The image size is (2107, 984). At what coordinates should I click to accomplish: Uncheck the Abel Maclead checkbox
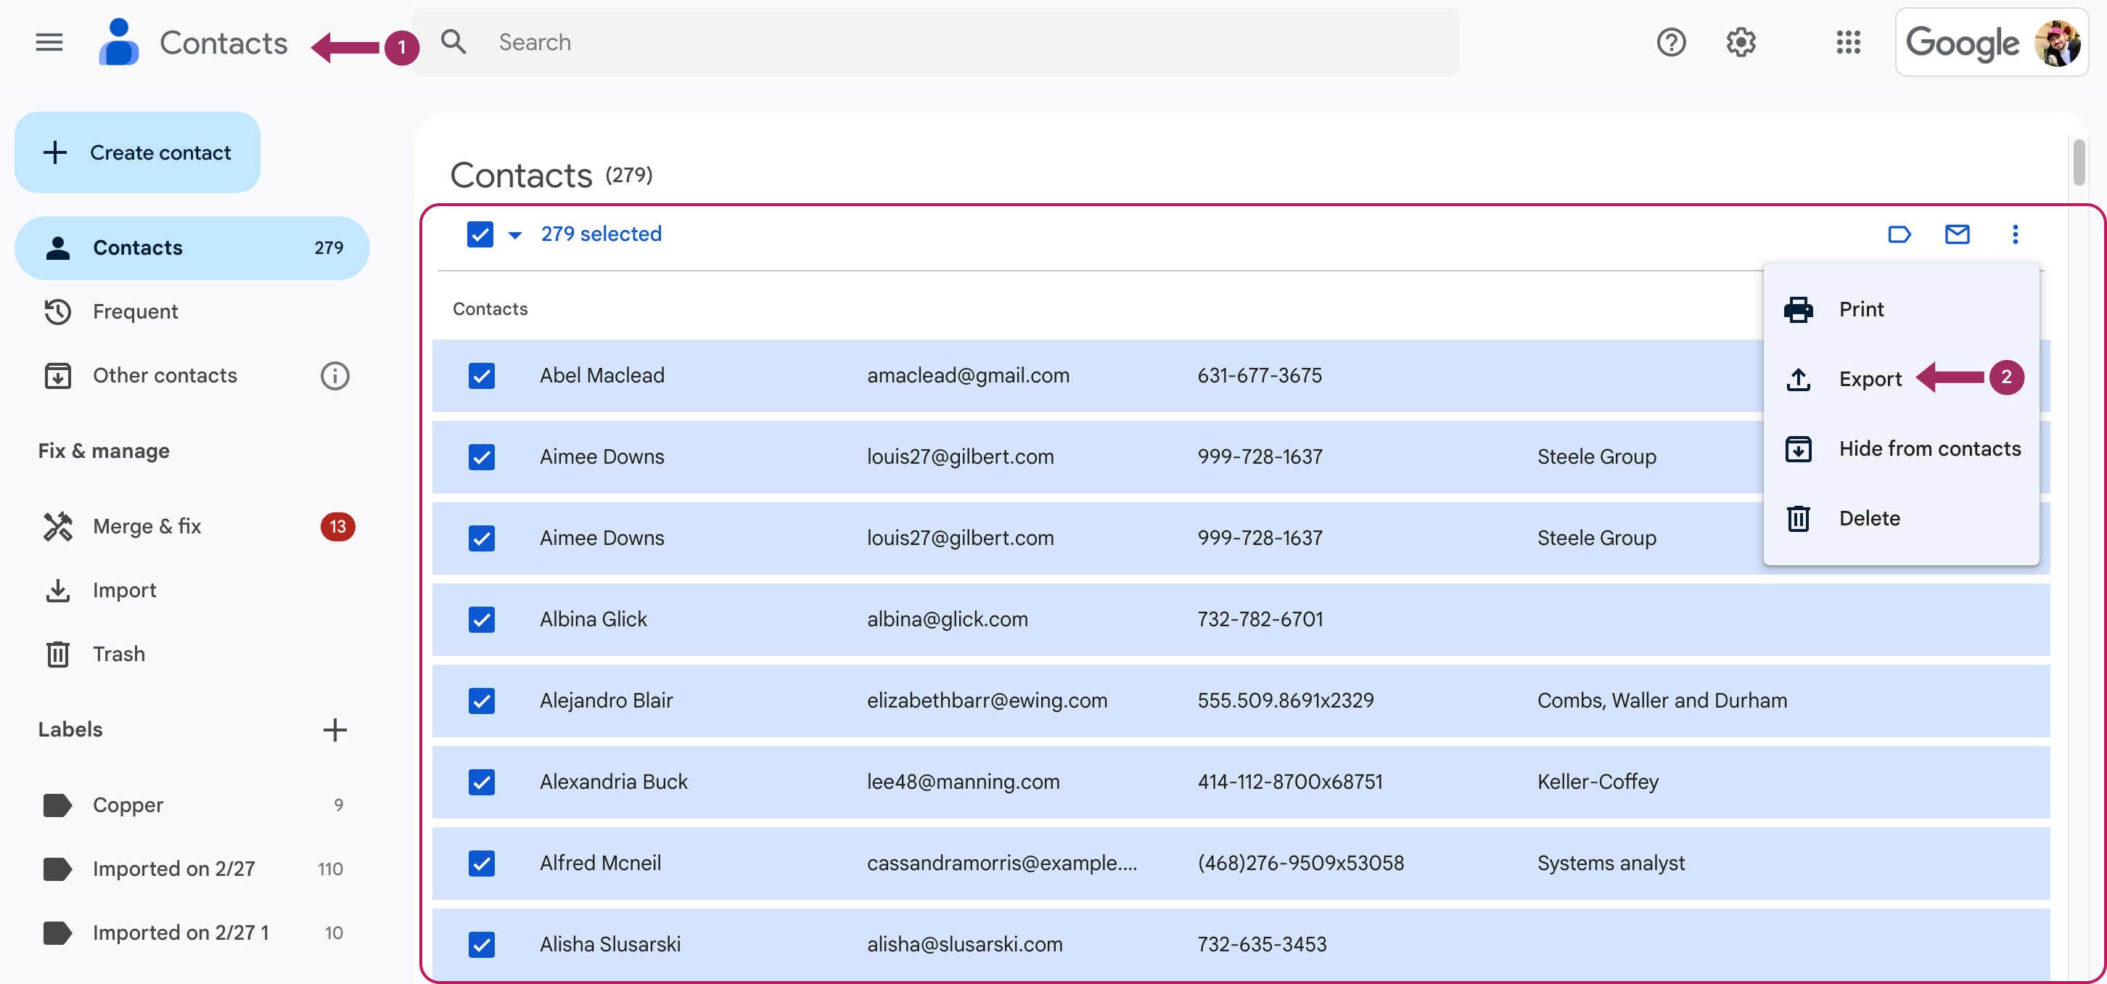pos(481,377)
